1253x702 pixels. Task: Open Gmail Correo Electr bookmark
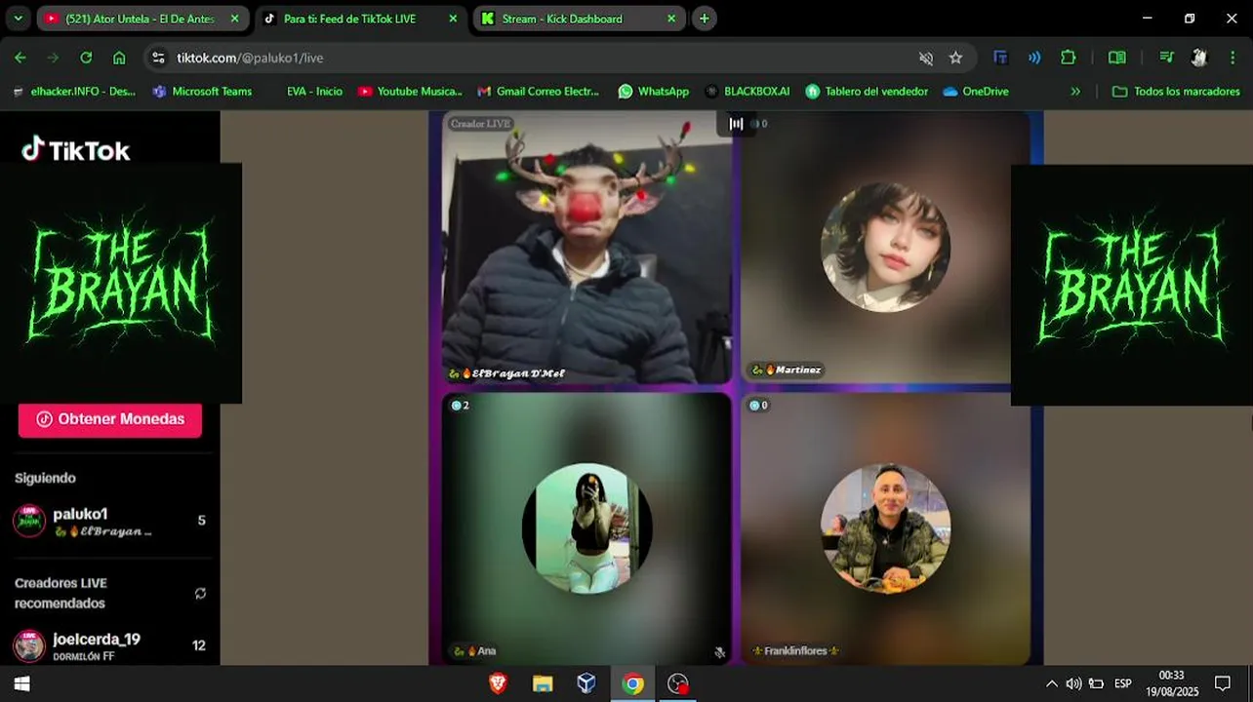click(x=538, y=92)
